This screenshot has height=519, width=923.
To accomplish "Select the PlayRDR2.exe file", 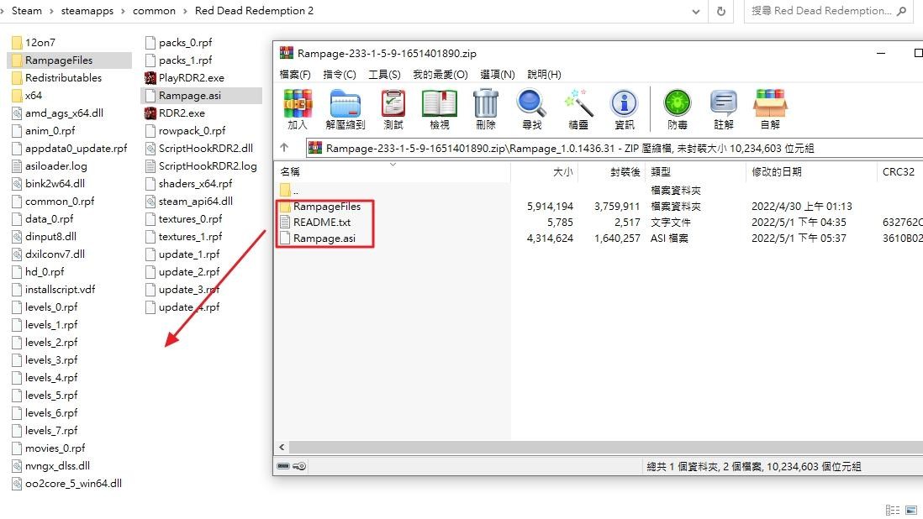I will 185,77.
